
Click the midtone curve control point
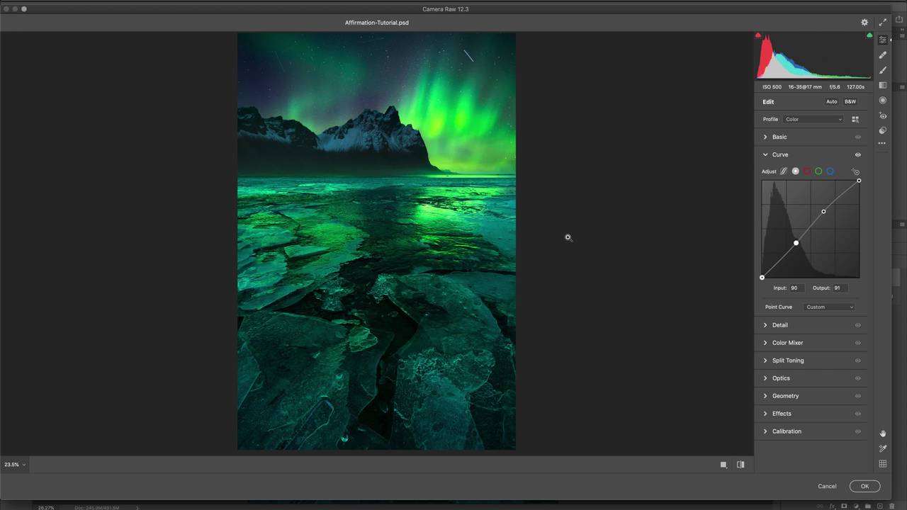click(796, 243)
